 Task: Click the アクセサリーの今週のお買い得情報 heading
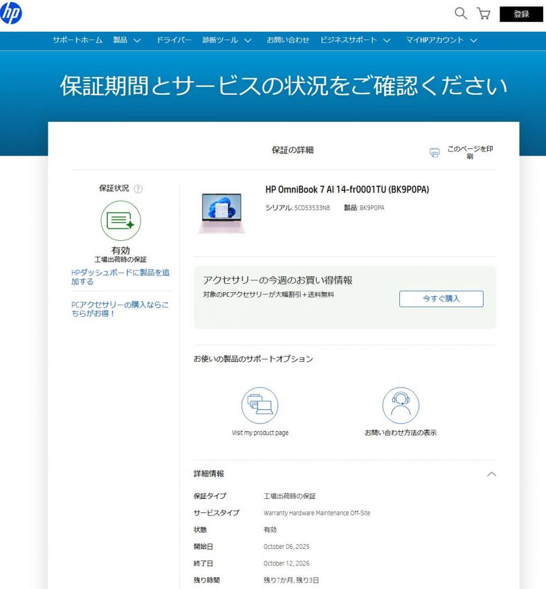[277, 280]
